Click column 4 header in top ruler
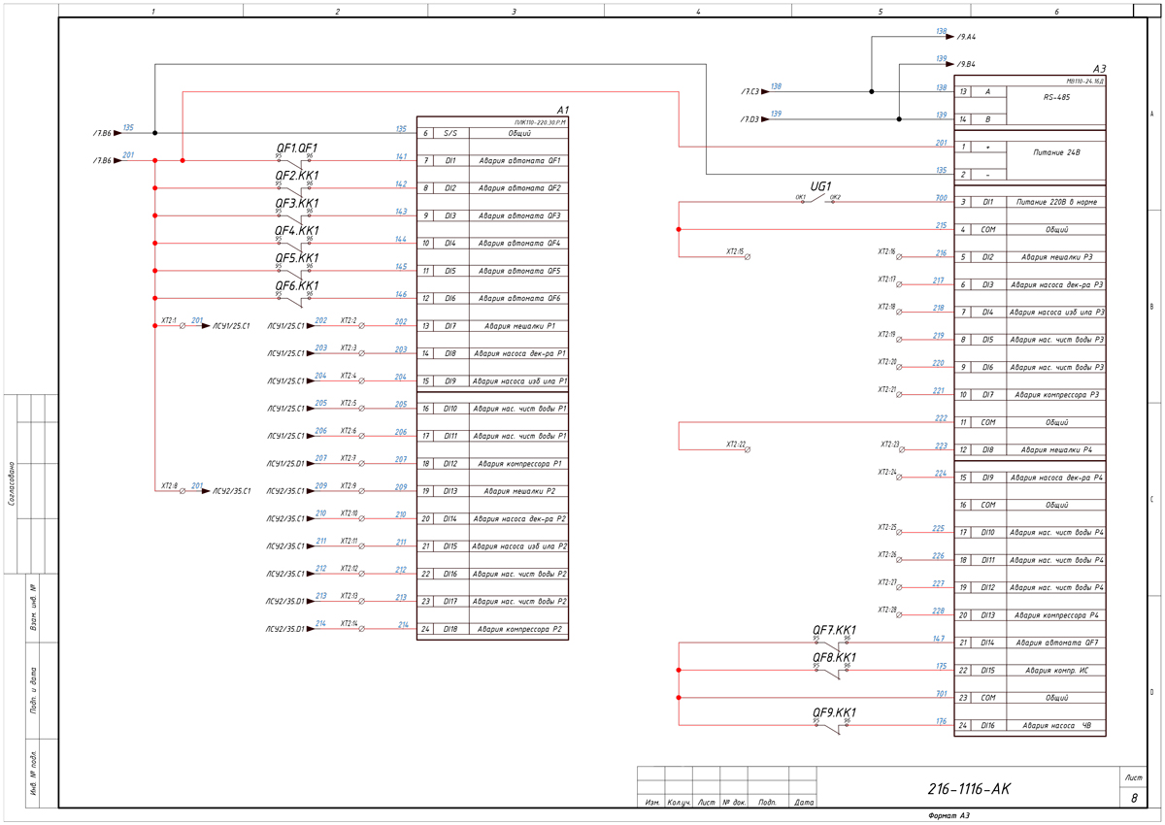 pos(697,12)
